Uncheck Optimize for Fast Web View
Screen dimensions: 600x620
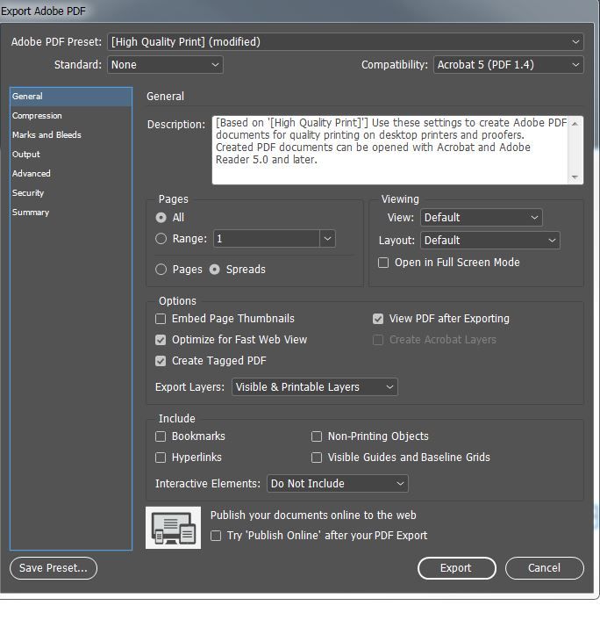click(x=161, y=340)
